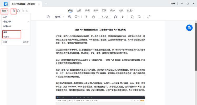Click the paragraph starting with 近日，易我科技
The width and height of the screenshot is (197, 105).
[x=100, y=61]
